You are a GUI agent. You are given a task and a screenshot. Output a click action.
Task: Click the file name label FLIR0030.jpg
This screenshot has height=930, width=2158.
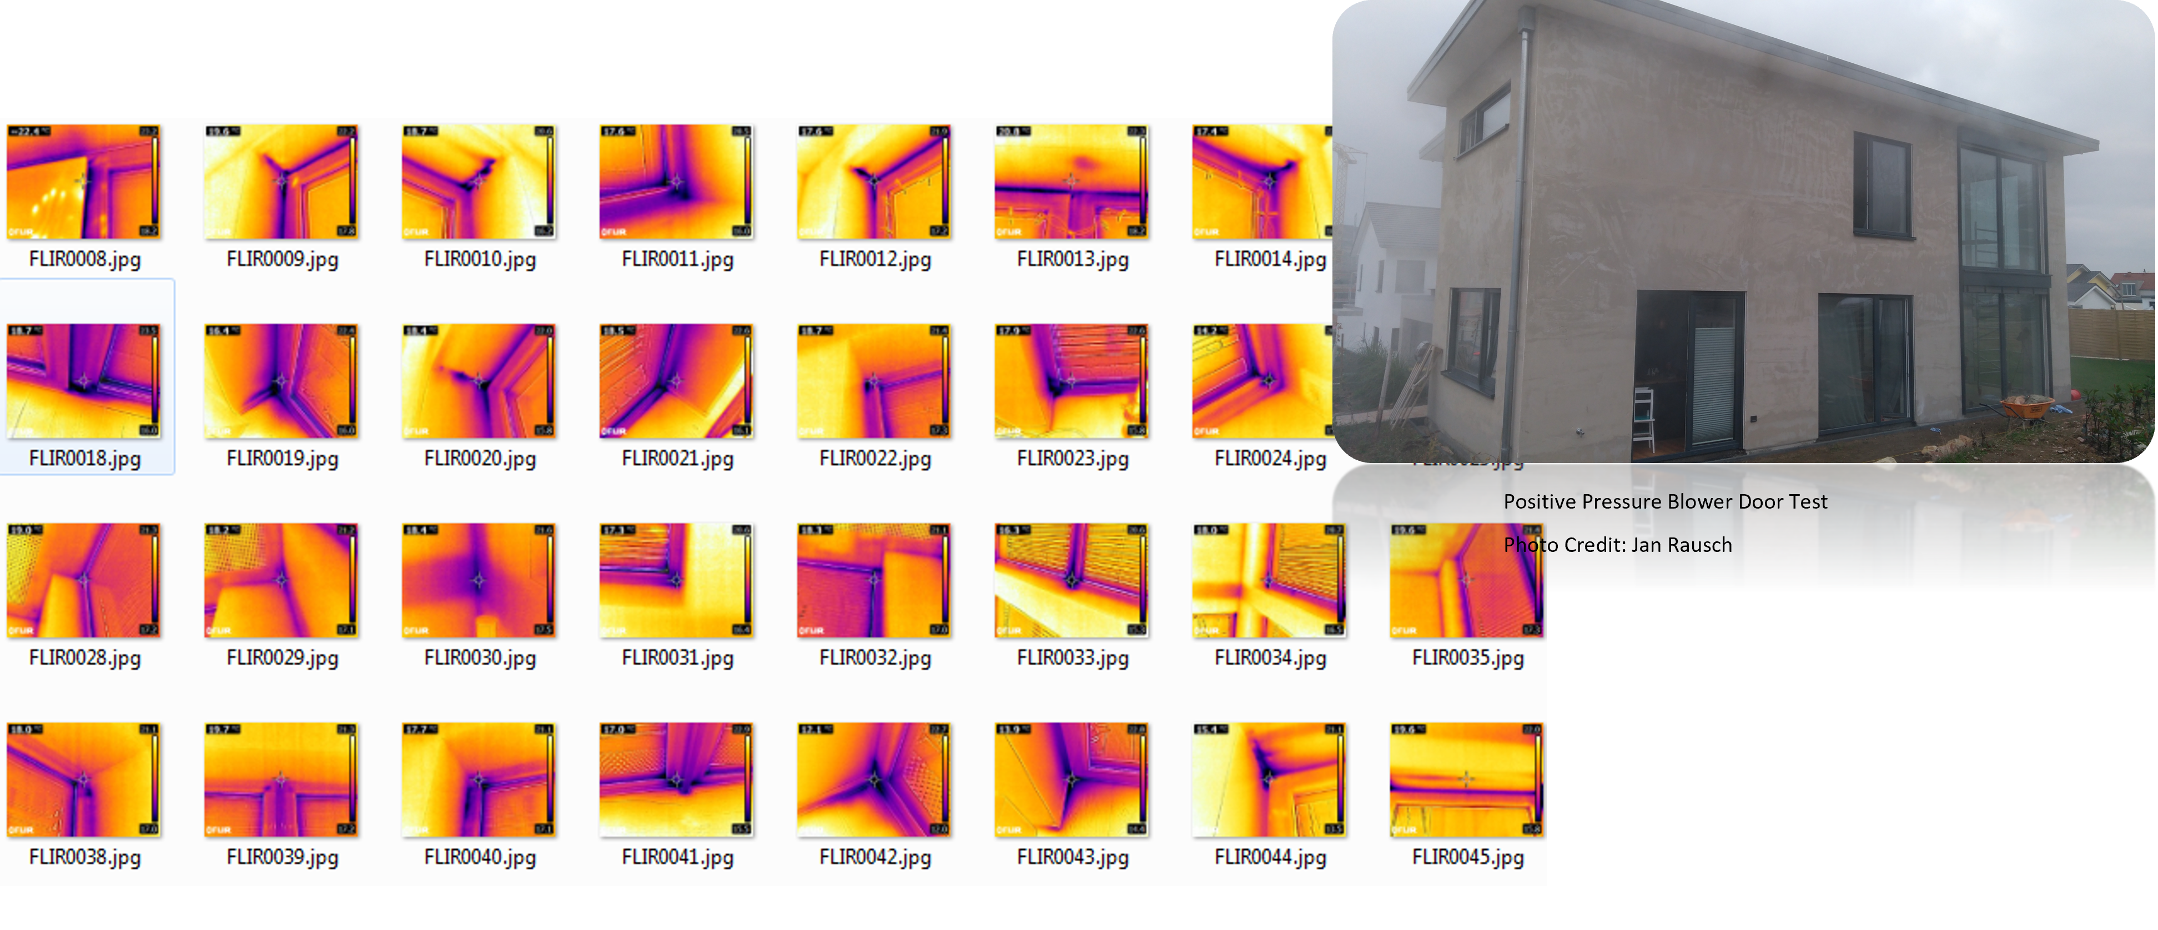480,658
